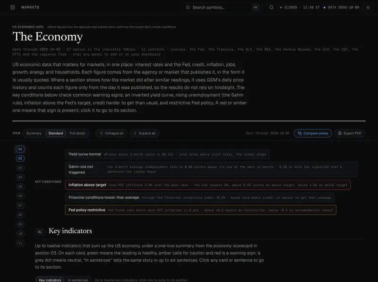Click the KEY CONDITIONS label

[x=48, y=182]
